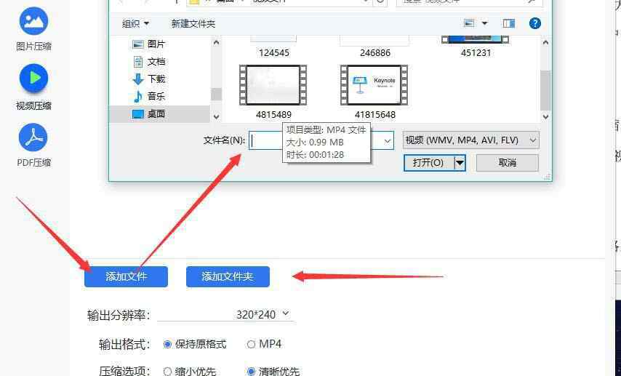Select 保持原格式 output format option
This screenshot has height=376, width=621.
click(168, 344)
